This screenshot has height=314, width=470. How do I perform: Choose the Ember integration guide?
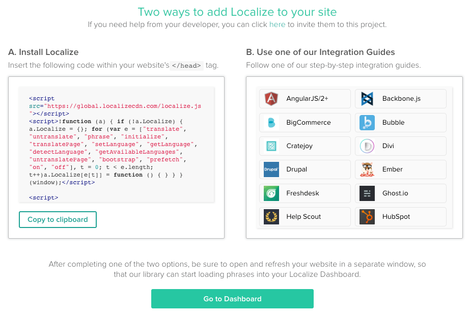click(x=401, y=169)
